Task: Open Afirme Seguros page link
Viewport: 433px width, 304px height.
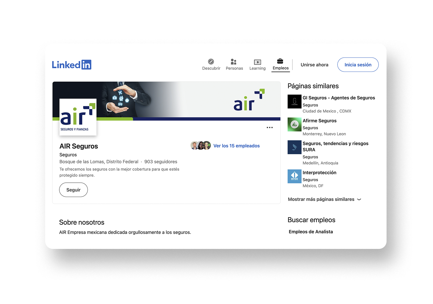Action: 319,121
